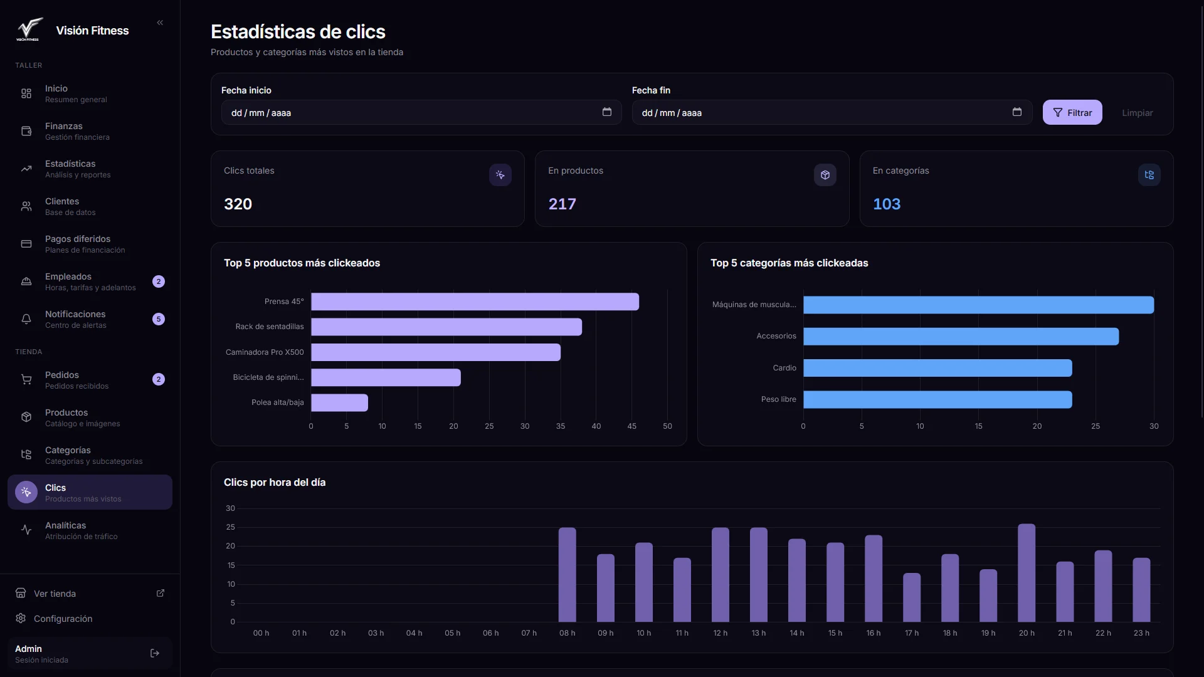Image resolution: width=1204 pixels, height=677 pixels.
Task: Open Pedidos shopping cart icon
Action: click(x=26, y=379)
